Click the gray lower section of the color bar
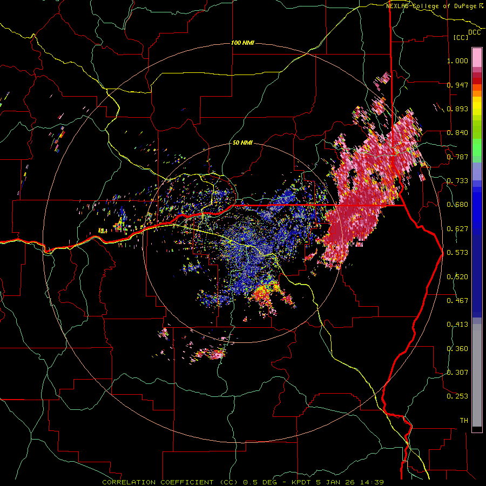Screen dimensions: 486x486 tap(477, 375)
